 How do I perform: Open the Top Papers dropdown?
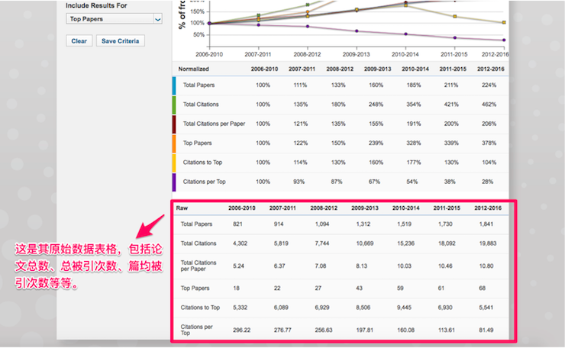pyautogui.click(x=114, y=18)
